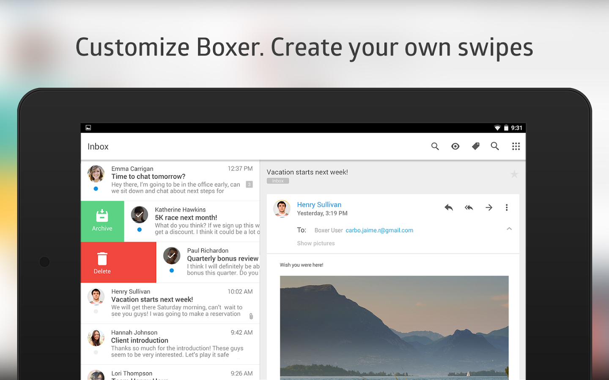609x380 pixels.
Task: Uncheck Paul Richardon's selected message
Action: 172,255
